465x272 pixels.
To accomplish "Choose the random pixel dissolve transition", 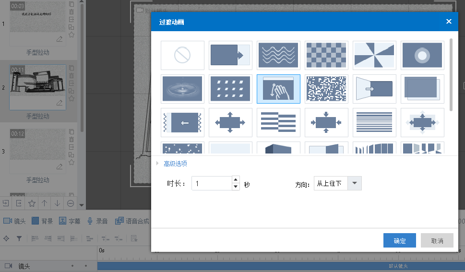I will tap(326, 89).
